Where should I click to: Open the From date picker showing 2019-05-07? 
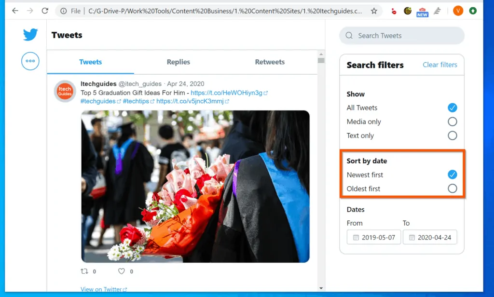point(373,237)
